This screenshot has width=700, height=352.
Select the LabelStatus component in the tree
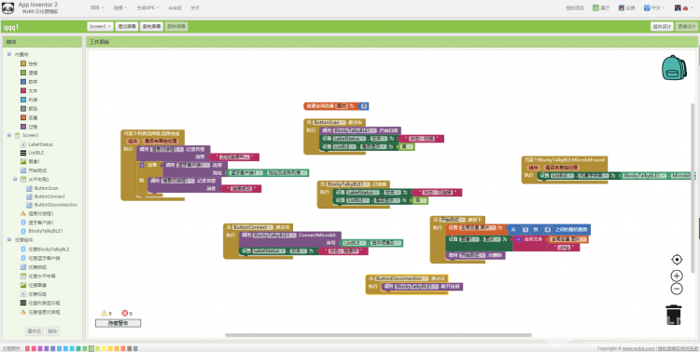click(x=36, y=144)
